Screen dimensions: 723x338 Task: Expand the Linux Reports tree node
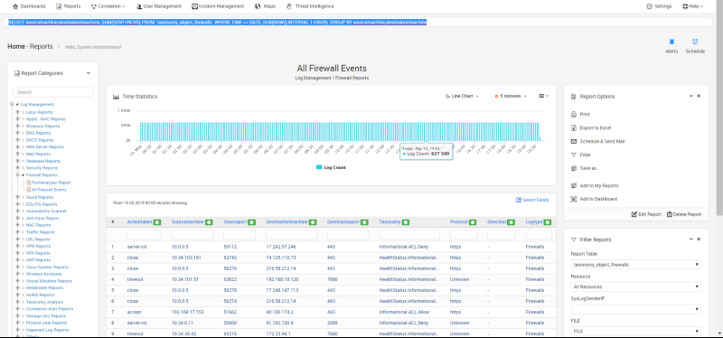click(x=18, y=112)
